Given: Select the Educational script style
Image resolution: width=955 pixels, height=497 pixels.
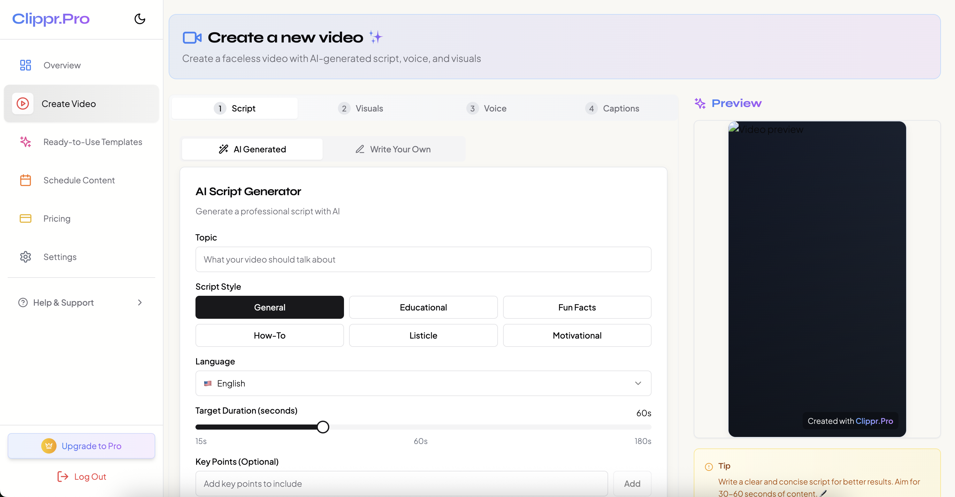Looking at the screenshot, I should [x=423, y=307].
